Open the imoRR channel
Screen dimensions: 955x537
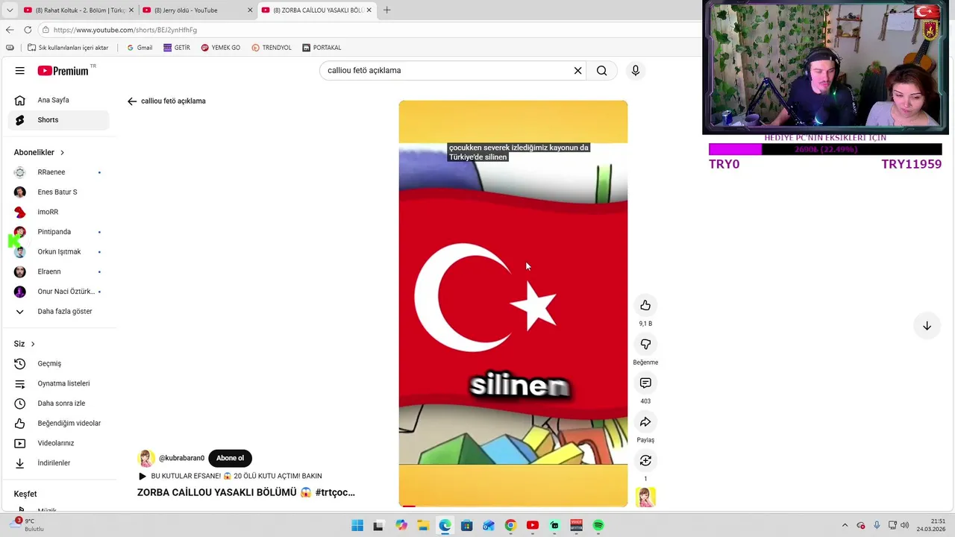tap(58, 212)
